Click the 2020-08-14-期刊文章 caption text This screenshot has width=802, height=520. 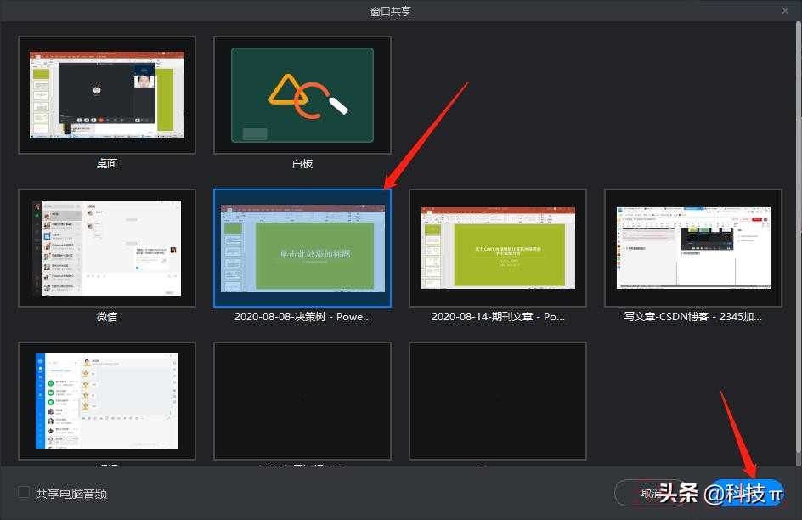click(x=498, y=316)
